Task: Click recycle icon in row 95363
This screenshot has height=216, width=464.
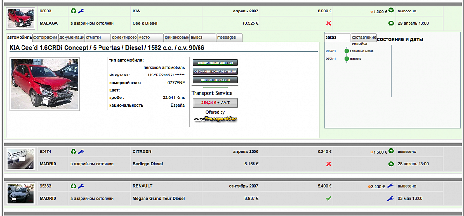Action: click(73, 186)
